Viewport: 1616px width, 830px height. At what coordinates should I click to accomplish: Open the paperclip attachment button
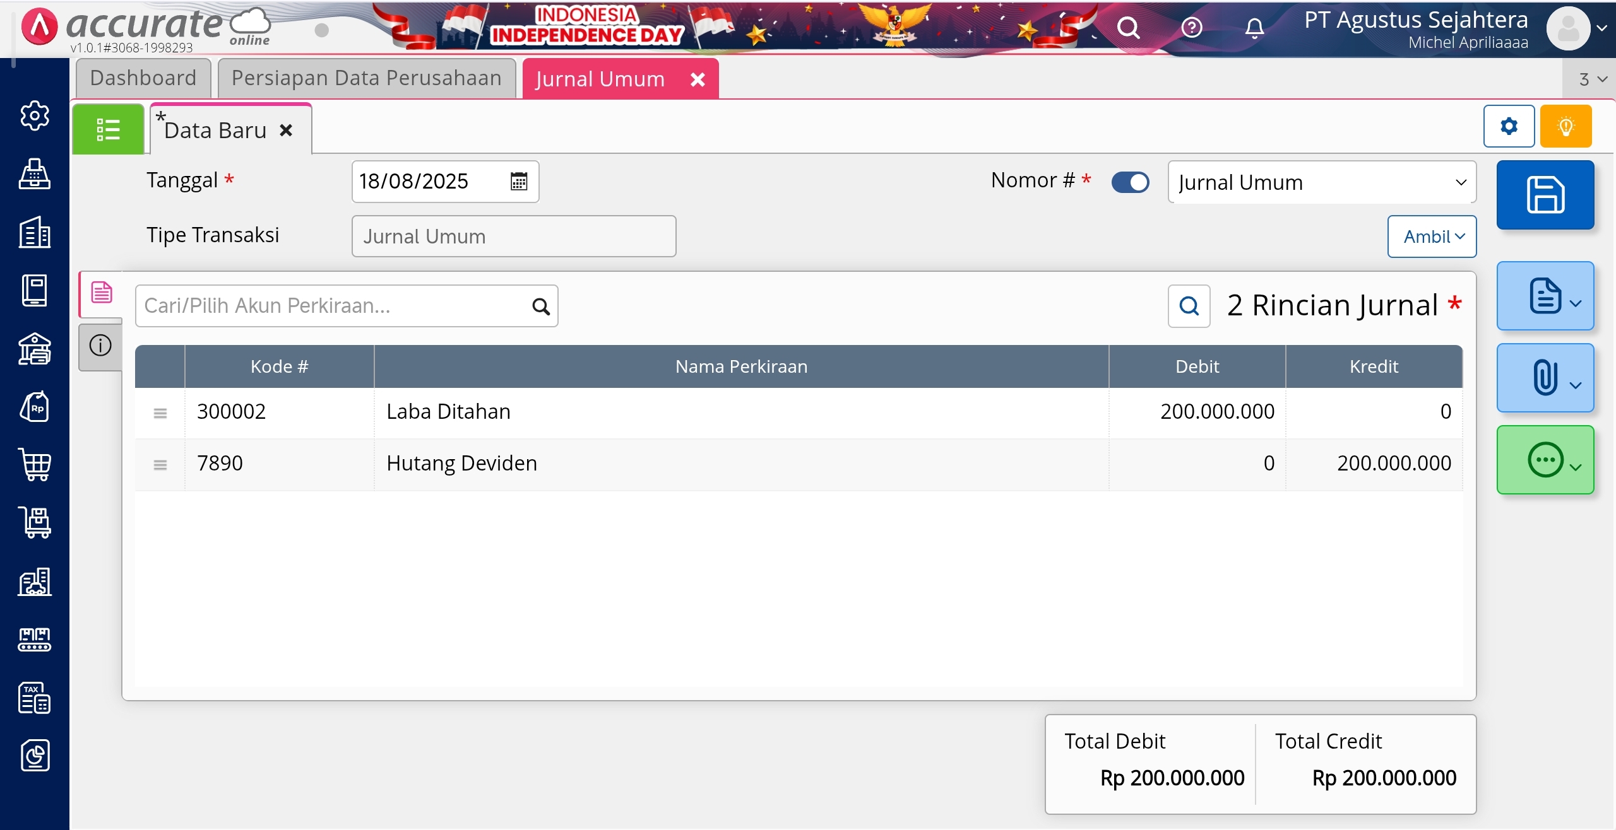pos(1545,378)
